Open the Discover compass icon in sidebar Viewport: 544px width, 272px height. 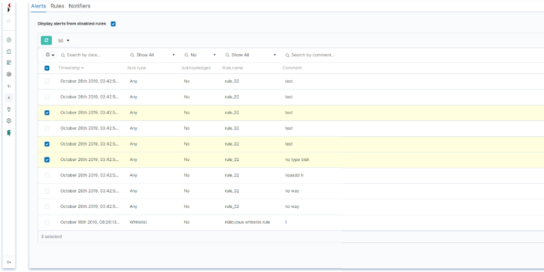point(9,39)
